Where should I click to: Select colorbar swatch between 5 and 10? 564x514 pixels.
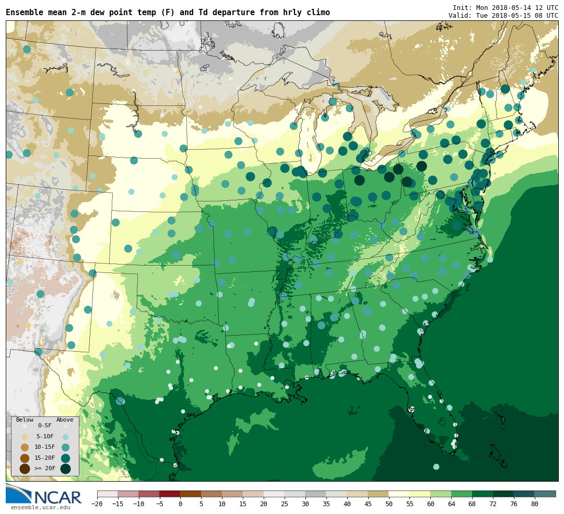[212, 494]
